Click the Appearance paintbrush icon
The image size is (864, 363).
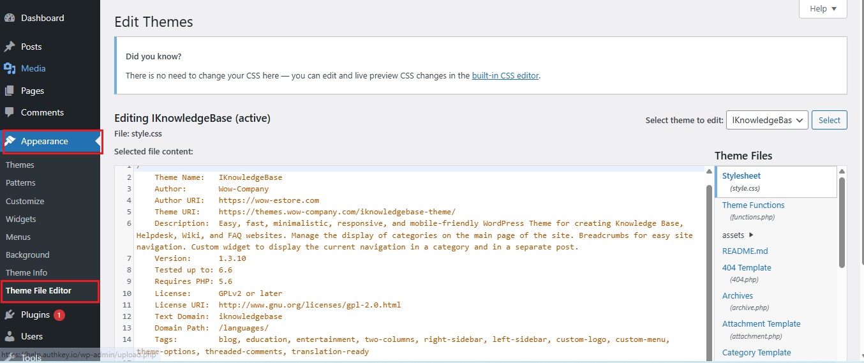10,141
